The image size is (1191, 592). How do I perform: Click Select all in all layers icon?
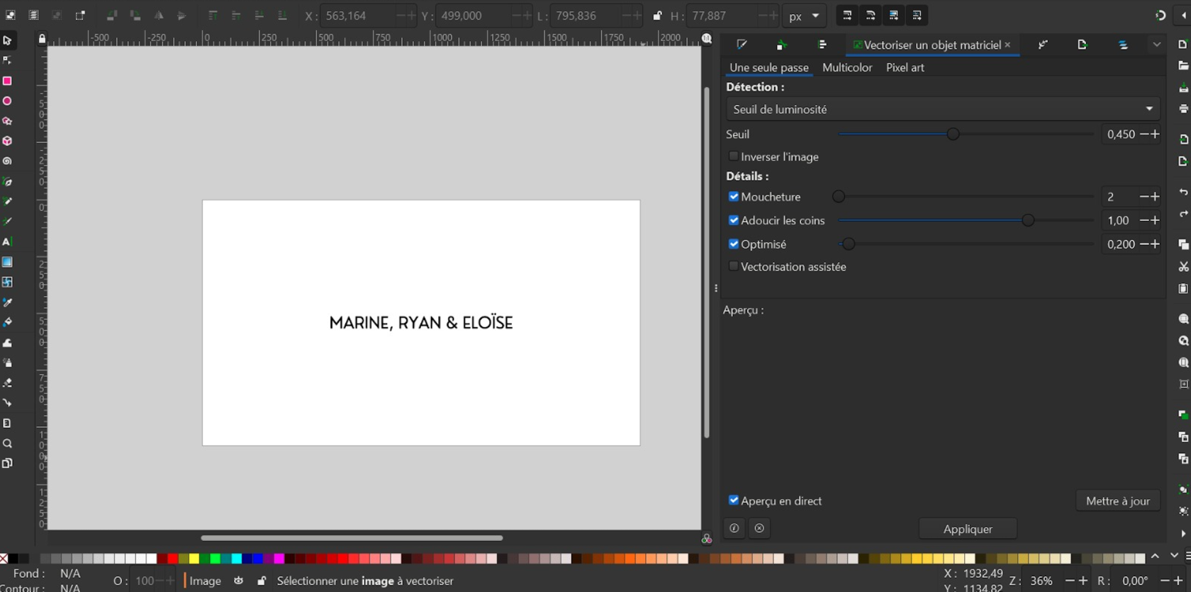pos(33,15)
